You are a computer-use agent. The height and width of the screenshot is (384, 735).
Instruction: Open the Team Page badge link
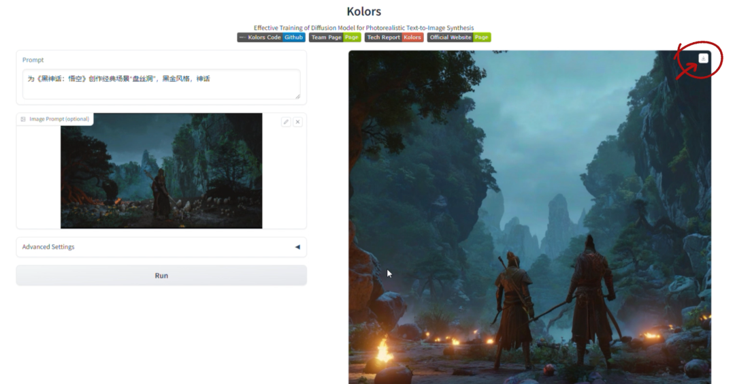tap(334, 37)
